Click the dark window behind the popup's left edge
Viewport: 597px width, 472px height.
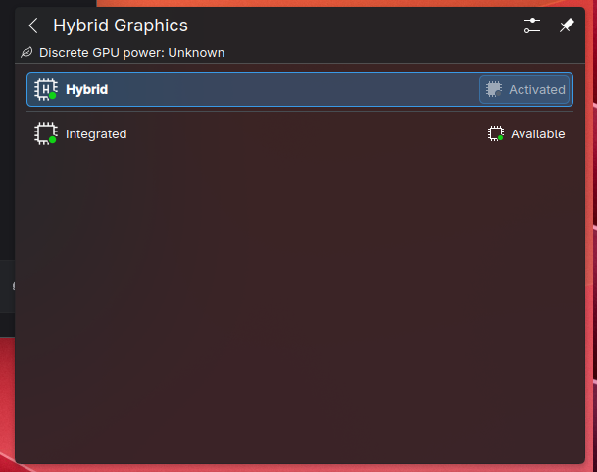7,152
